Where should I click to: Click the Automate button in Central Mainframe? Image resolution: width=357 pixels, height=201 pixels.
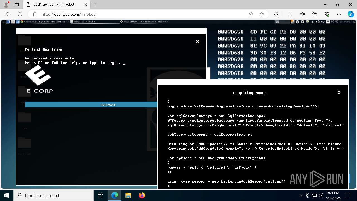(108, 105)
